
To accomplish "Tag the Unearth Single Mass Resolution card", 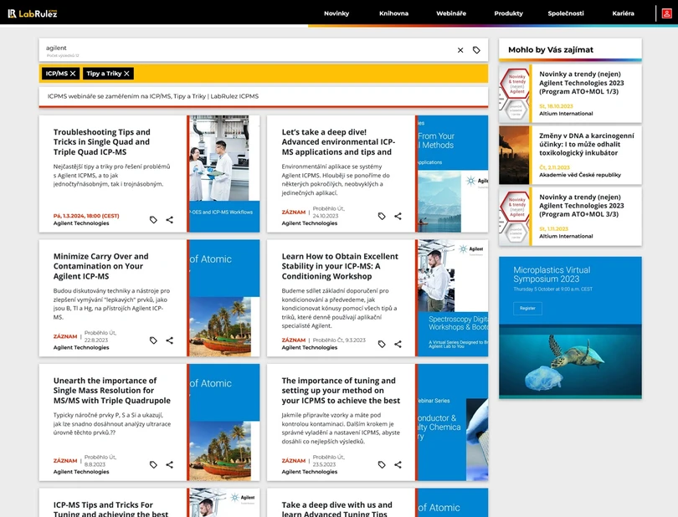I will click(x=153, y=464).
